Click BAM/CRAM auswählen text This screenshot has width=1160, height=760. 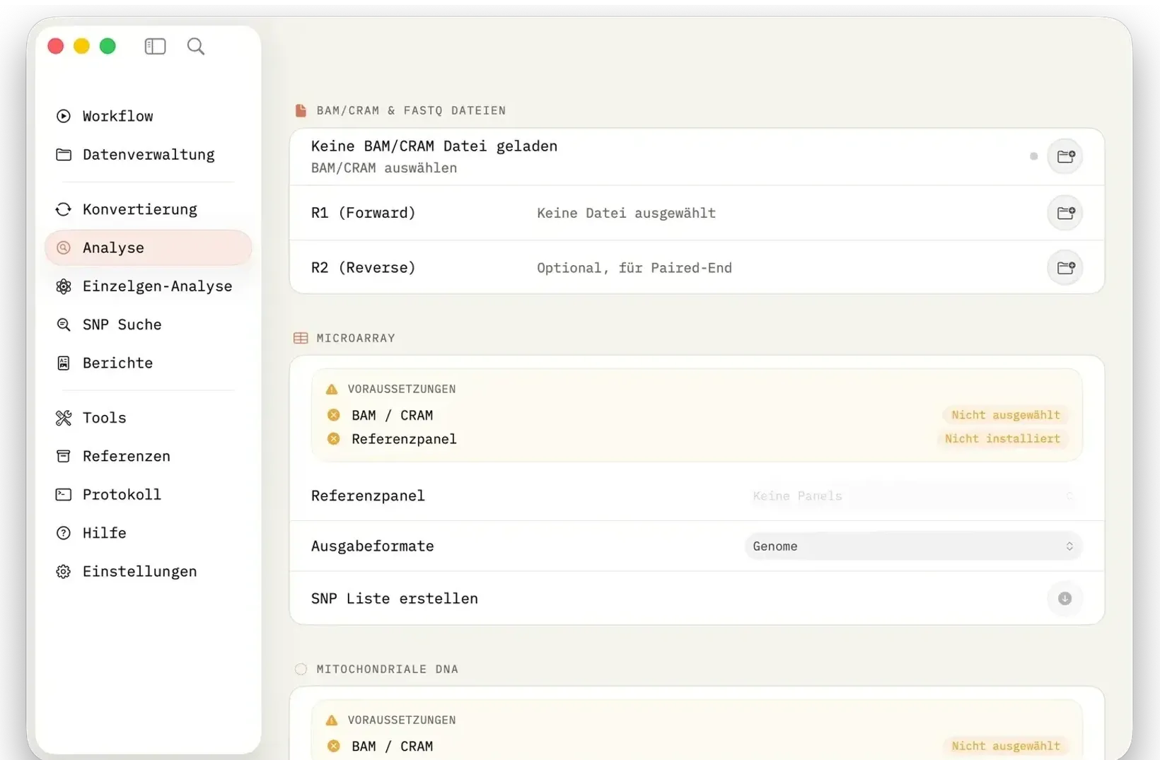click(x=384, y=168)
